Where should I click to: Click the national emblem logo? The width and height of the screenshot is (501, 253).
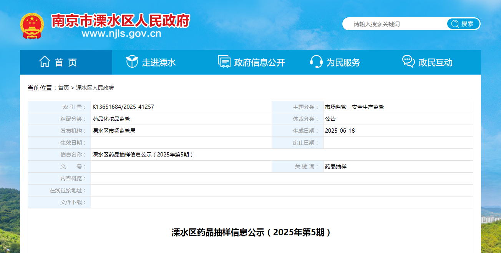coord(32,26)
